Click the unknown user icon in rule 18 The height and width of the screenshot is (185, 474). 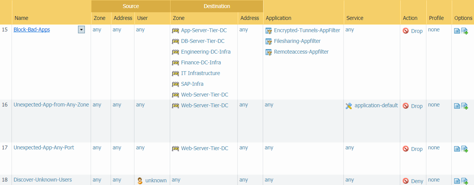point(140,180)
